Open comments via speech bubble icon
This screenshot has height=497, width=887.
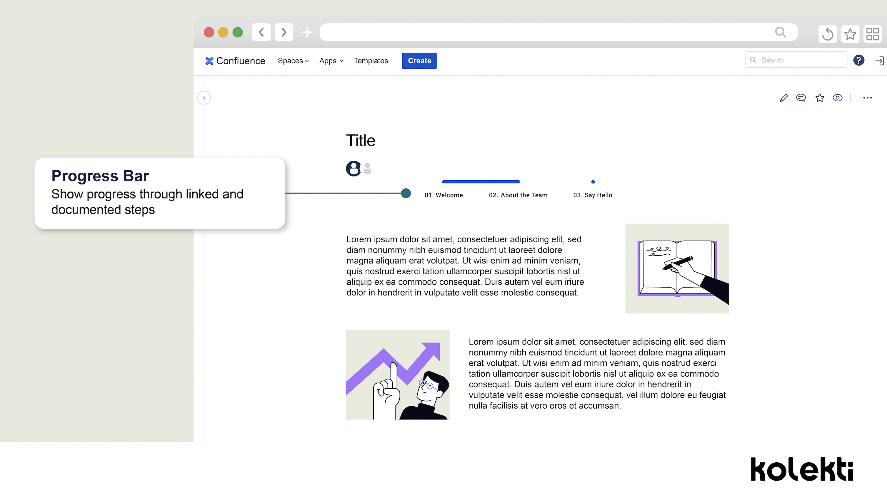pos(801,98)
